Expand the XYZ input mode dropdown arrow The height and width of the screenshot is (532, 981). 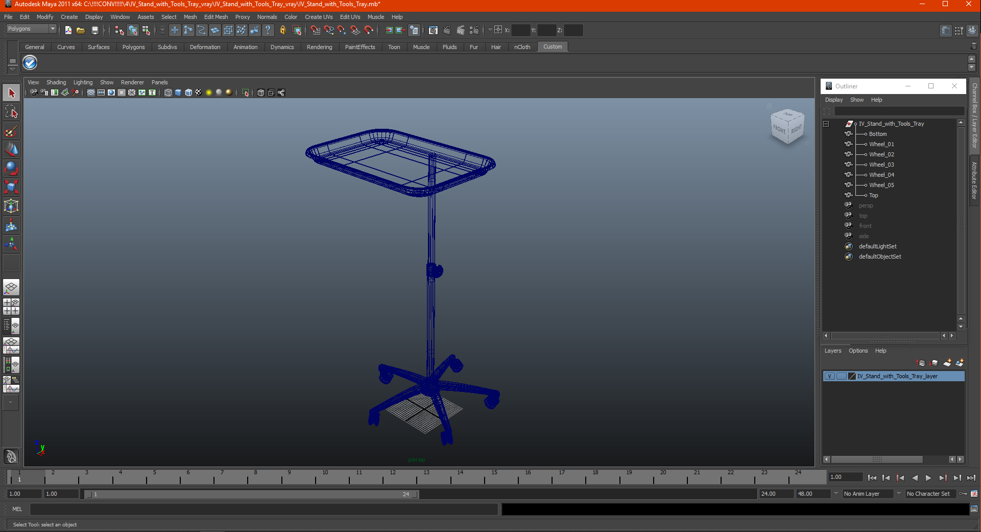click(x=490, y=30)
